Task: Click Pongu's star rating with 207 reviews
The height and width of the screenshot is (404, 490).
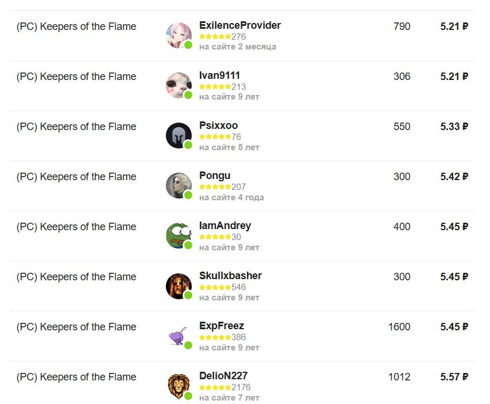Action: coord(215,187)
